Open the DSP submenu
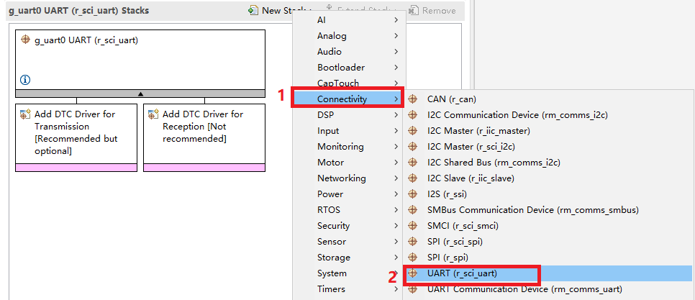This screenshot has width=695, height=300. click(349, 115)
